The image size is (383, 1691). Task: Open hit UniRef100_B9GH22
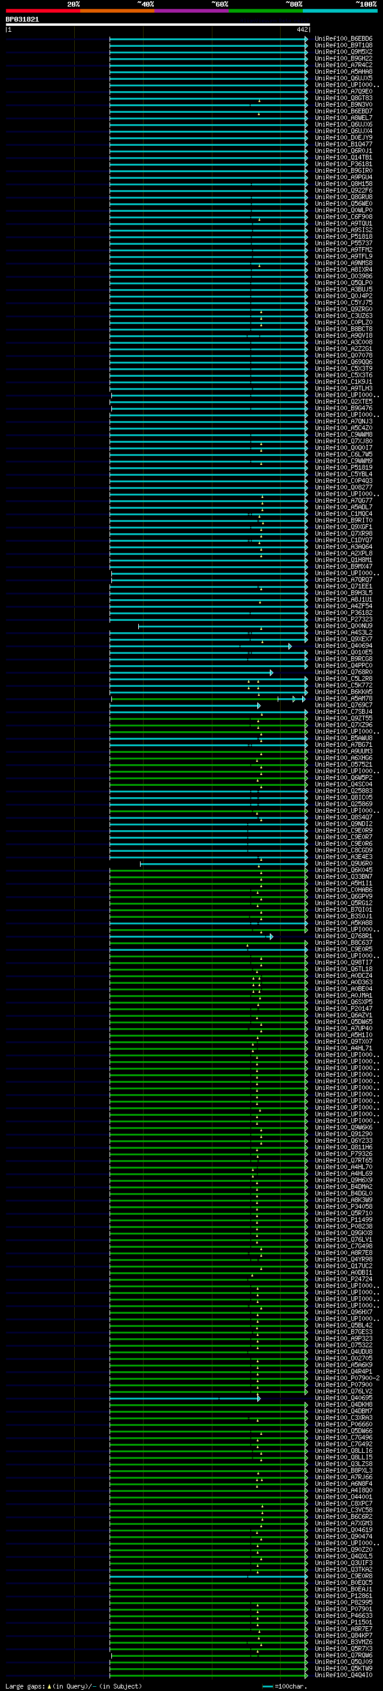[344, 58]
